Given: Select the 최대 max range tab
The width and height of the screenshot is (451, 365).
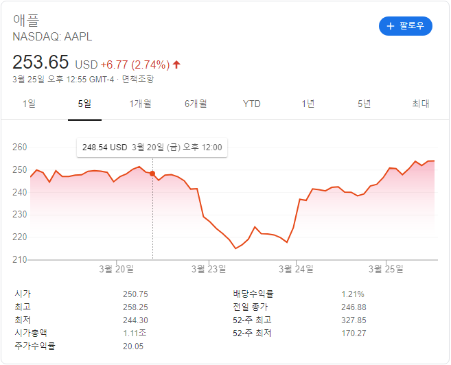Looking at the screenshot, I should coord(421,104).
